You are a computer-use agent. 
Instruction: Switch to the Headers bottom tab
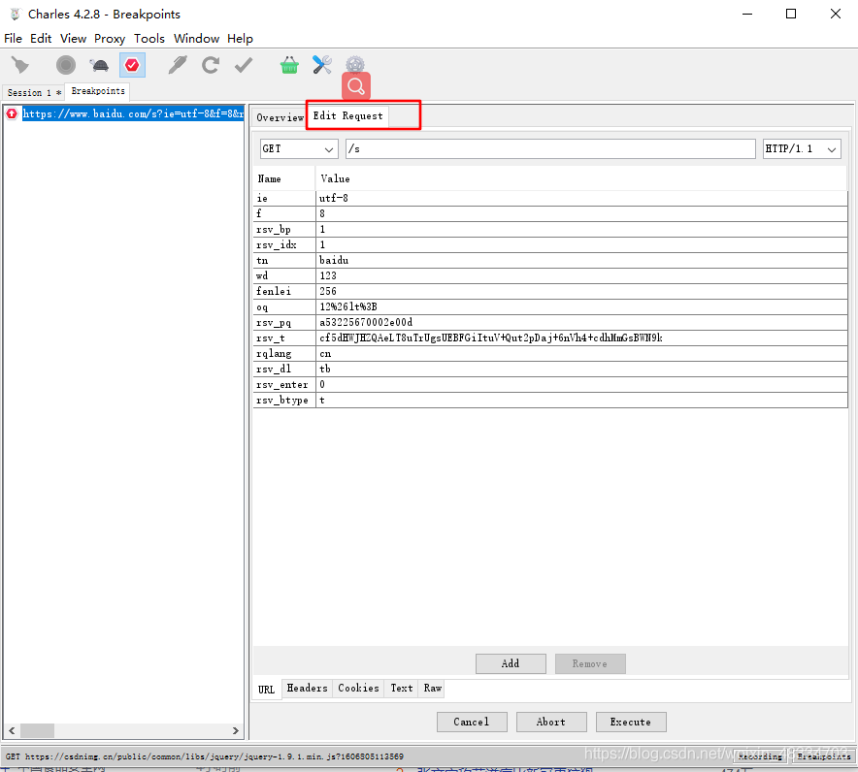pyautogui.click(x=307, y=689)
